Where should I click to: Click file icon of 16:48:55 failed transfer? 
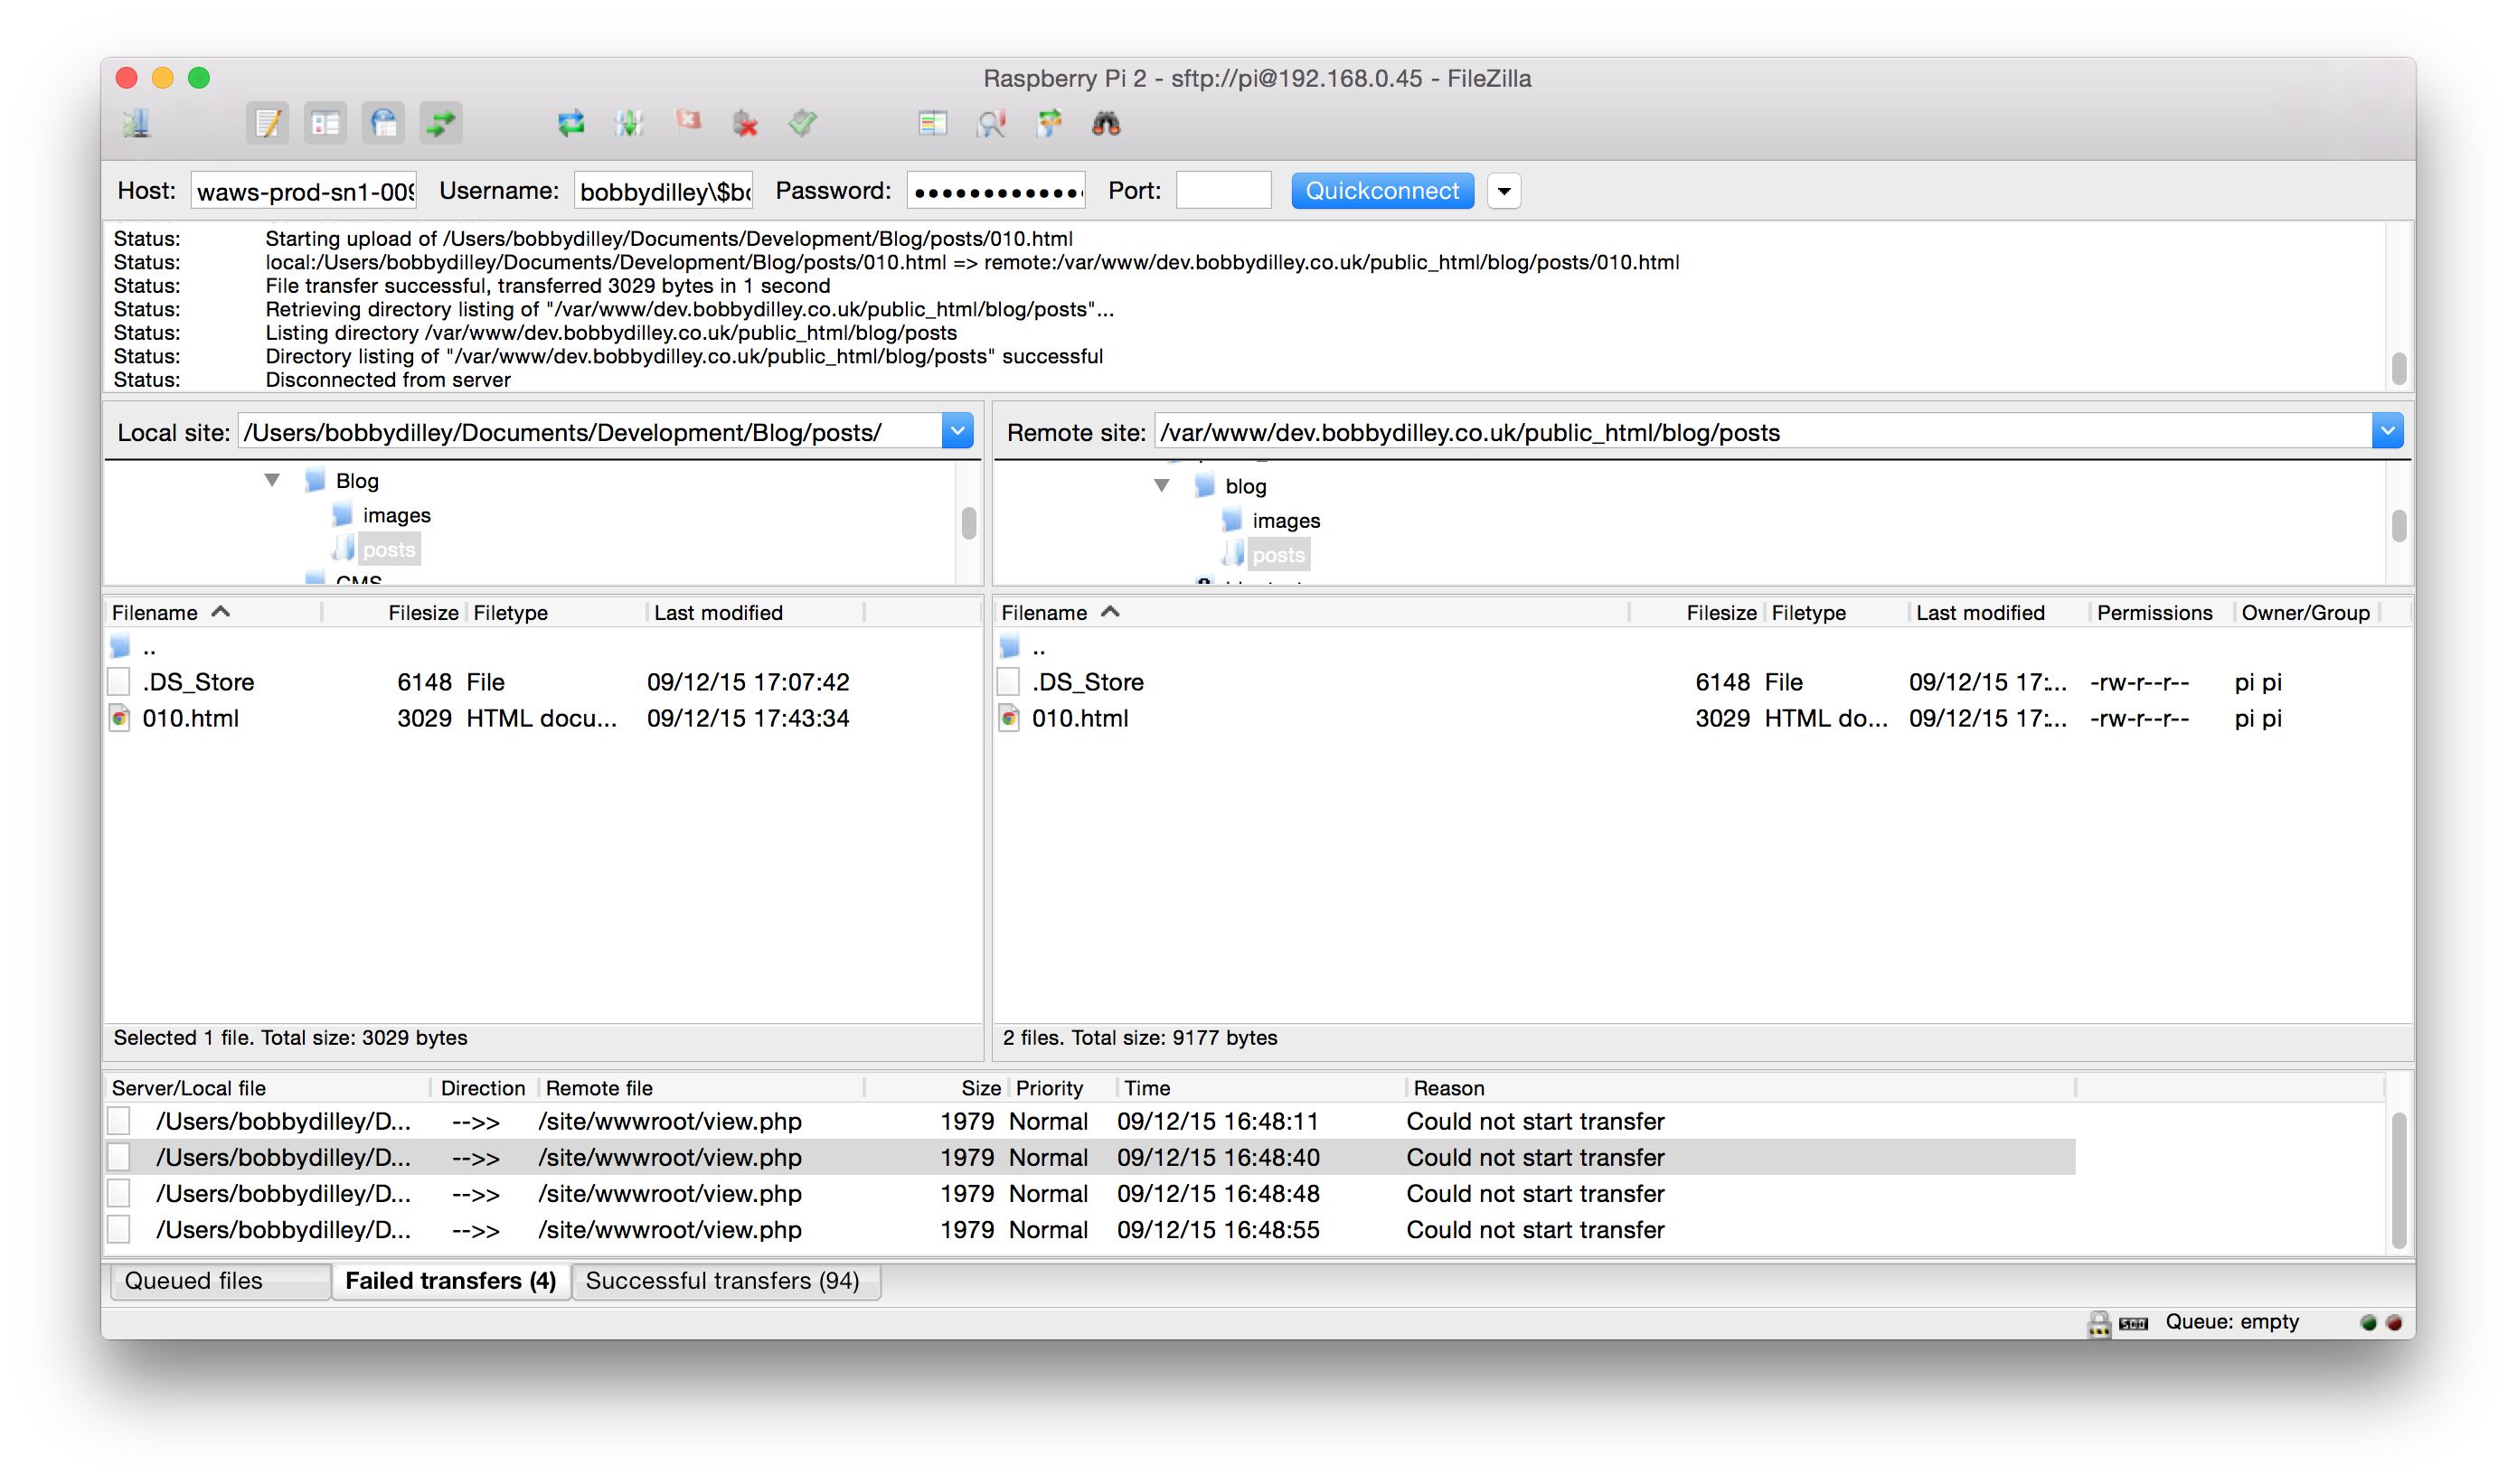click(x=120, y=1230)
